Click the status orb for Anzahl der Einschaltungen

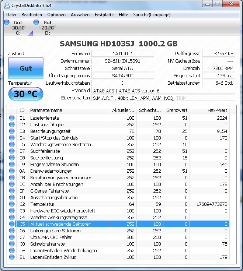pos(12,184)
